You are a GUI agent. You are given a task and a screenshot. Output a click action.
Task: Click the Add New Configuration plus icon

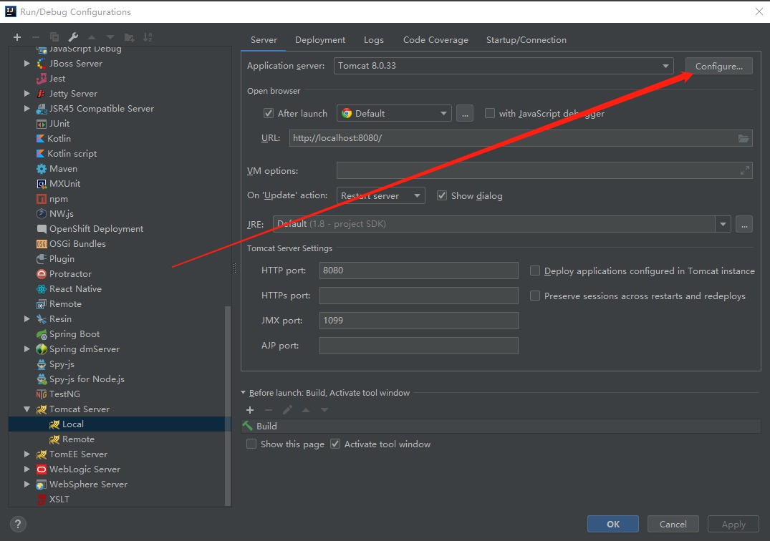pyautogui.click(x=17, y=37)
